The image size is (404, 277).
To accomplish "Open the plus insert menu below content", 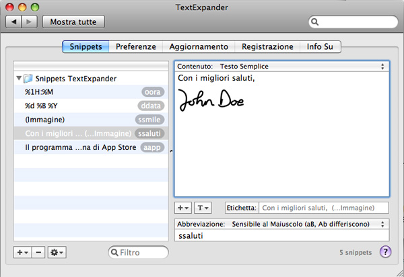I will (183, 208).
